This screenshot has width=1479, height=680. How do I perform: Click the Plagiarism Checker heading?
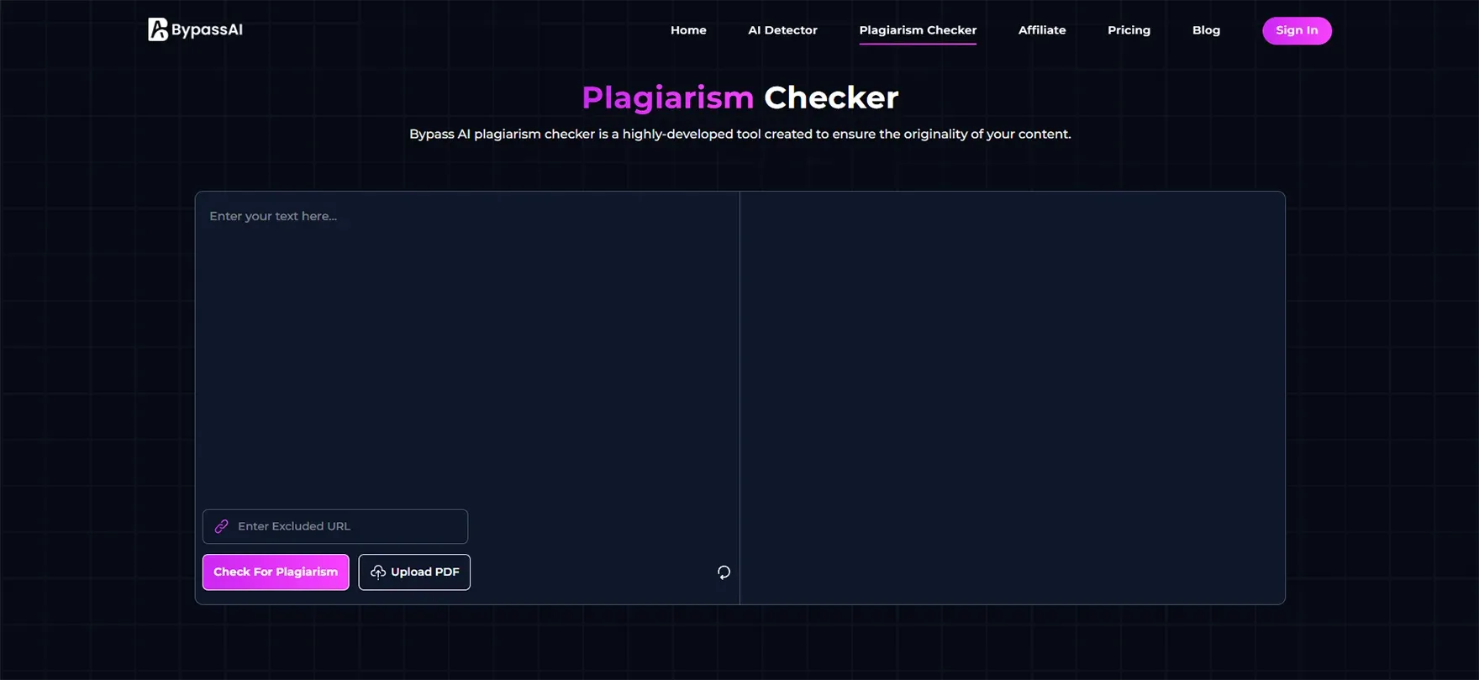739,98
